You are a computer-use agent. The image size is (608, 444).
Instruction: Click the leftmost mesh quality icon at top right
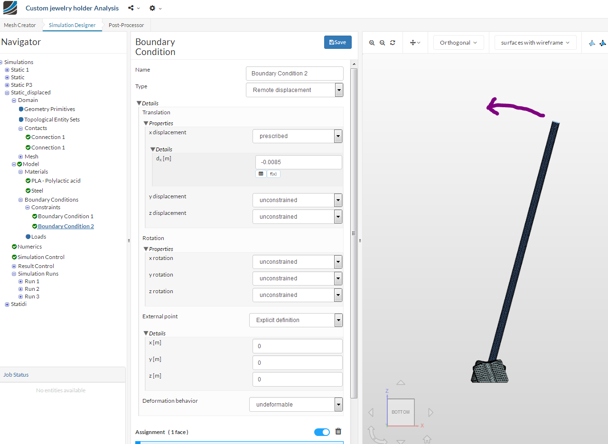coord(592,43)
